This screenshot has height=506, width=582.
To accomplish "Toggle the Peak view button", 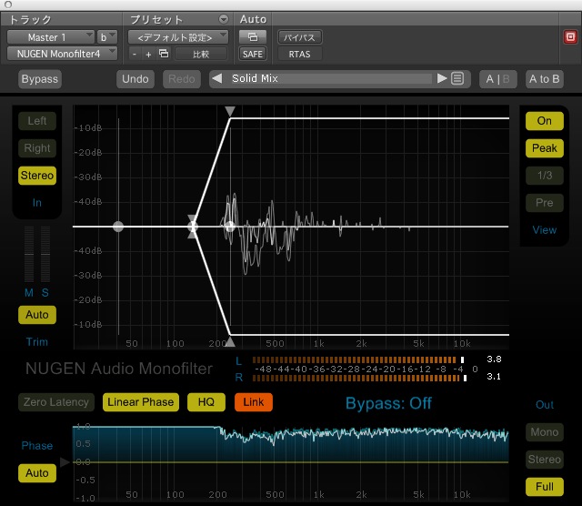I will (545, 147).
